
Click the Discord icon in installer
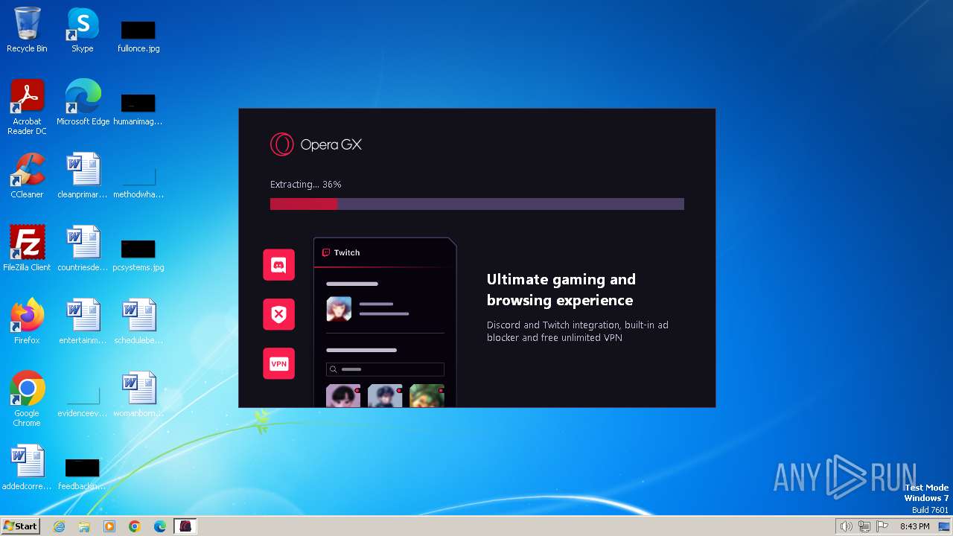click(x=278, y=265)
